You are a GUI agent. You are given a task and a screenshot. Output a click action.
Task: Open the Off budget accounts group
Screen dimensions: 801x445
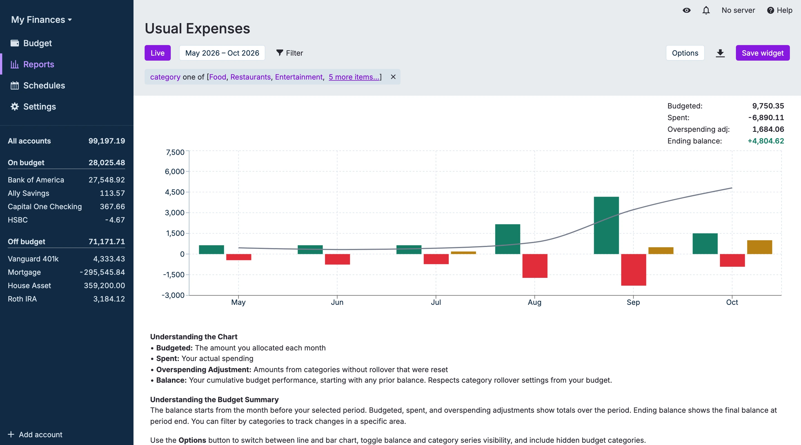coord(66,242)
